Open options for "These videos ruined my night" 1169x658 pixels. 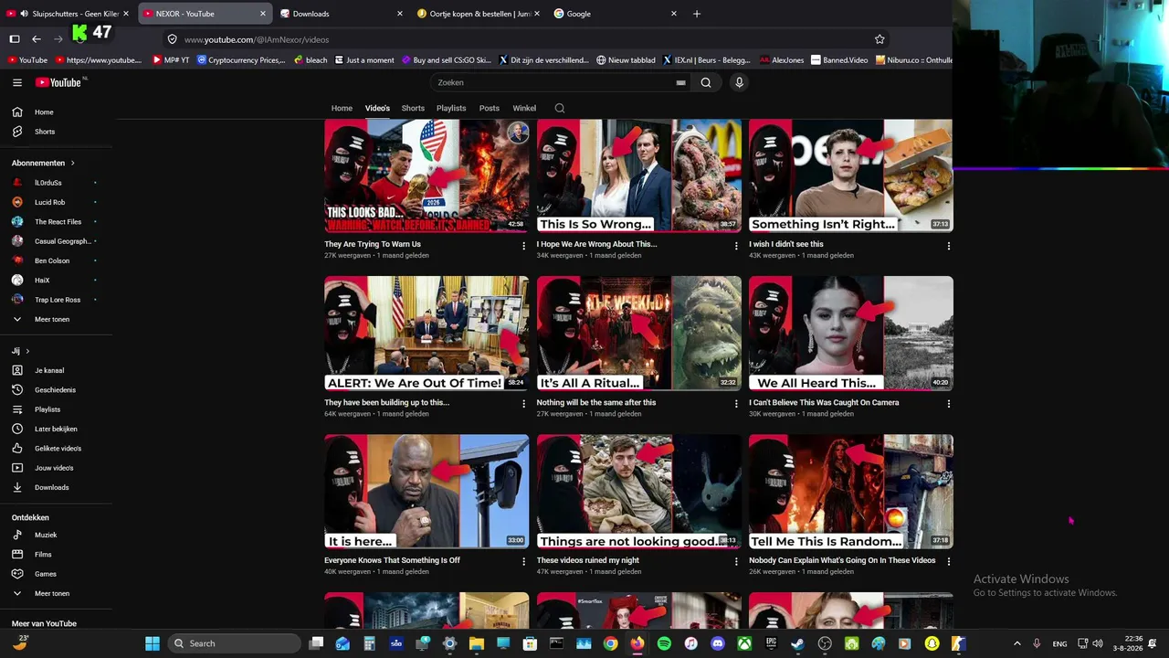(x=736, y=562)
